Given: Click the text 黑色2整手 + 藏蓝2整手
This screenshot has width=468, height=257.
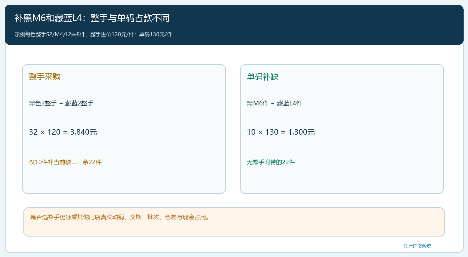Looking at the screenshot, I should [61, 103].
